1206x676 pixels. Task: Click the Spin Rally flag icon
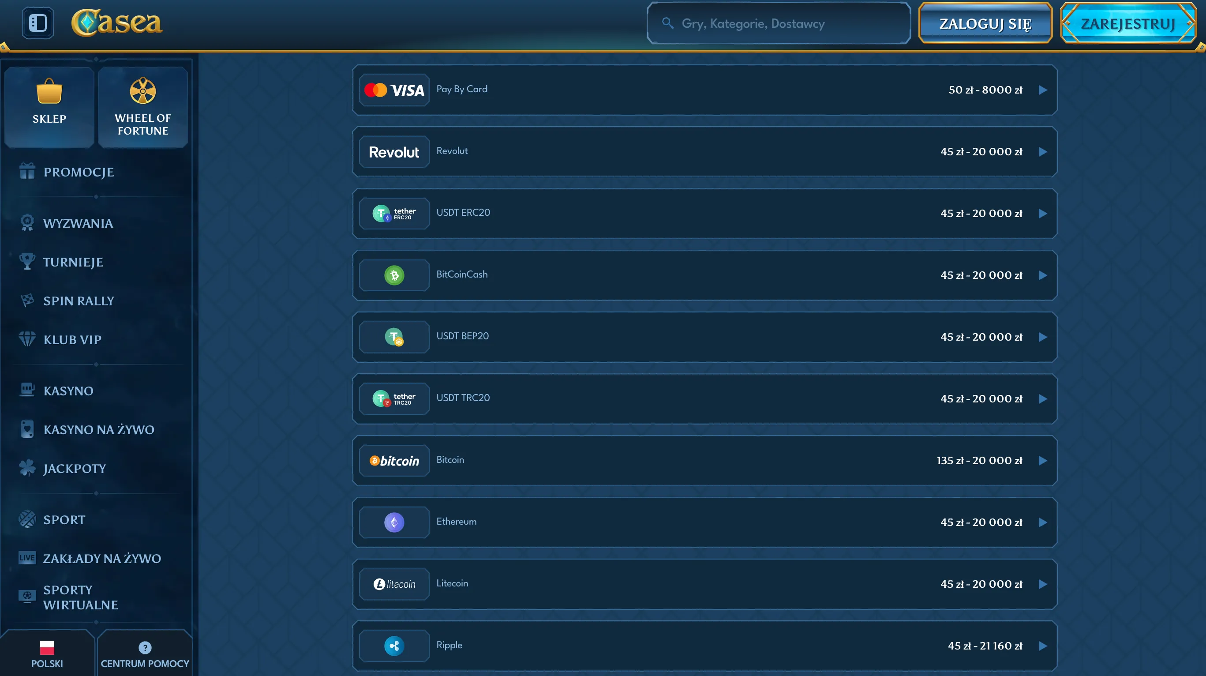(x=27, y=300)
